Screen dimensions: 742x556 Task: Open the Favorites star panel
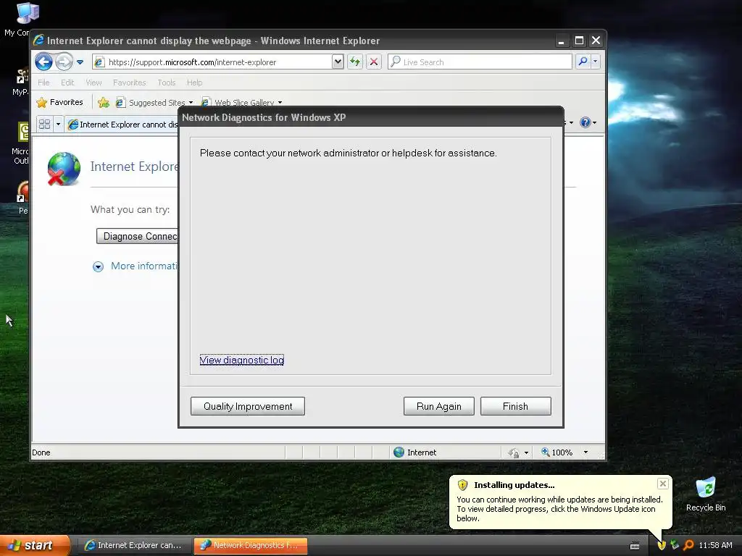(59, 102)
